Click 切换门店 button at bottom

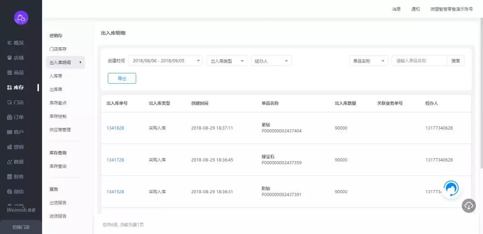21,227
